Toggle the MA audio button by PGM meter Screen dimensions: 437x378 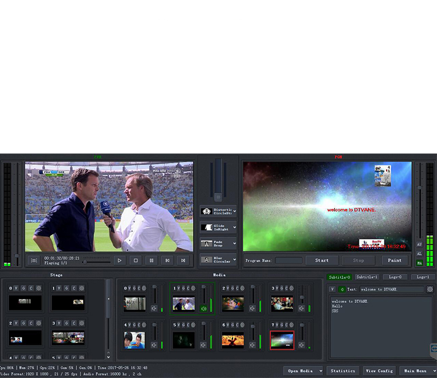[x=420, y=263]
